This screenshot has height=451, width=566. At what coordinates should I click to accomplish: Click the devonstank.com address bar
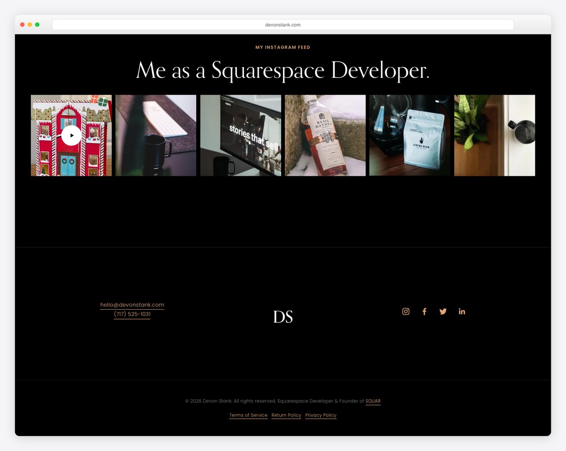point(283,25)
